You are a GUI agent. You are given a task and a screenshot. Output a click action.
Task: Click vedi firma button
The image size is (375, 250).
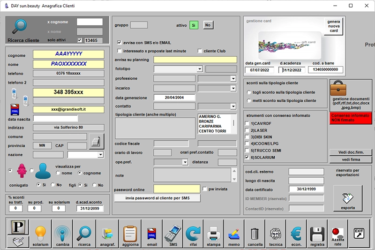tap(351, 159)
